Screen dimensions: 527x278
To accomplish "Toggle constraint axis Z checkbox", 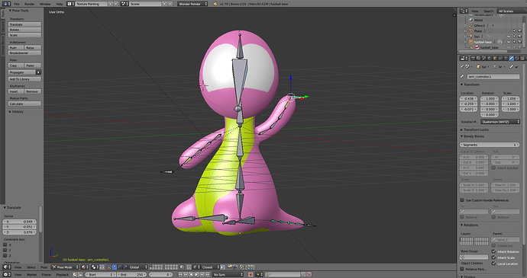I will point(5,256).
